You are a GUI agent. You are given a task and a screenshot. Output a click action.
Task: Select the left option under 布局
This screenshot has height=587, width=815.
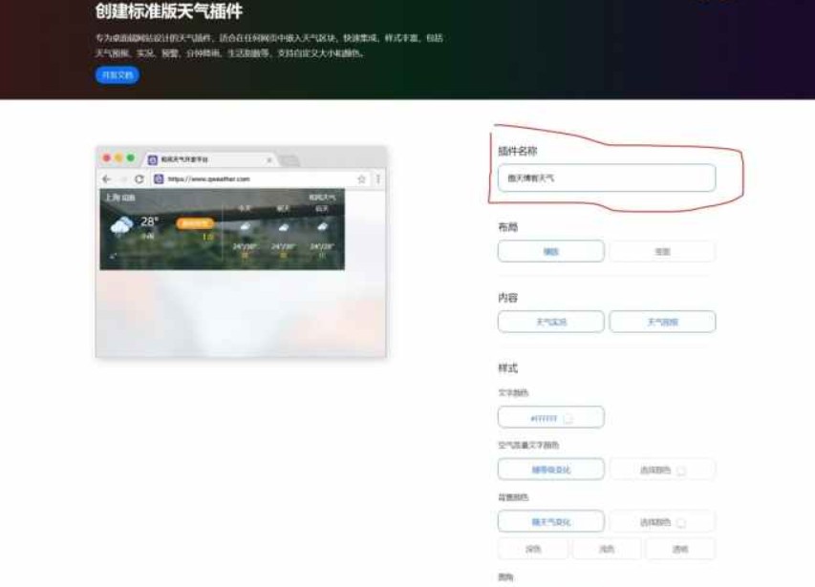coord(550,251)
